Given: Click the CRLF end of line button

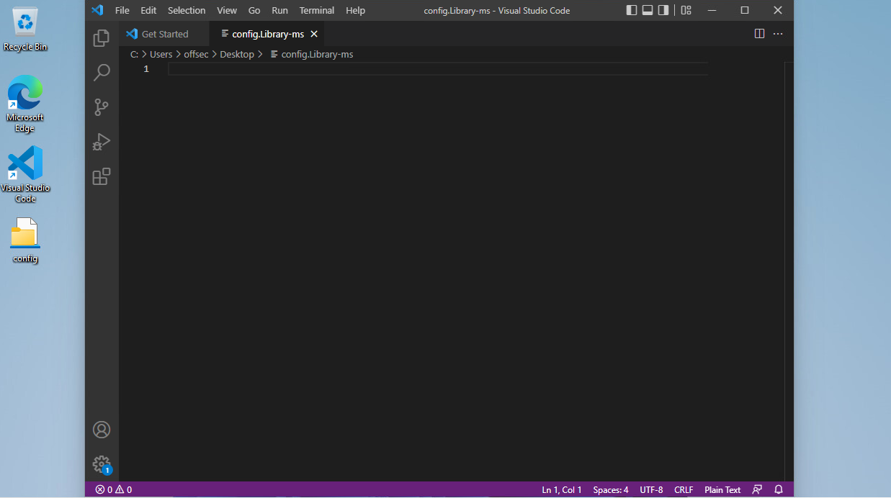Looking at the screenshot, I should click(x=684, y=489).
